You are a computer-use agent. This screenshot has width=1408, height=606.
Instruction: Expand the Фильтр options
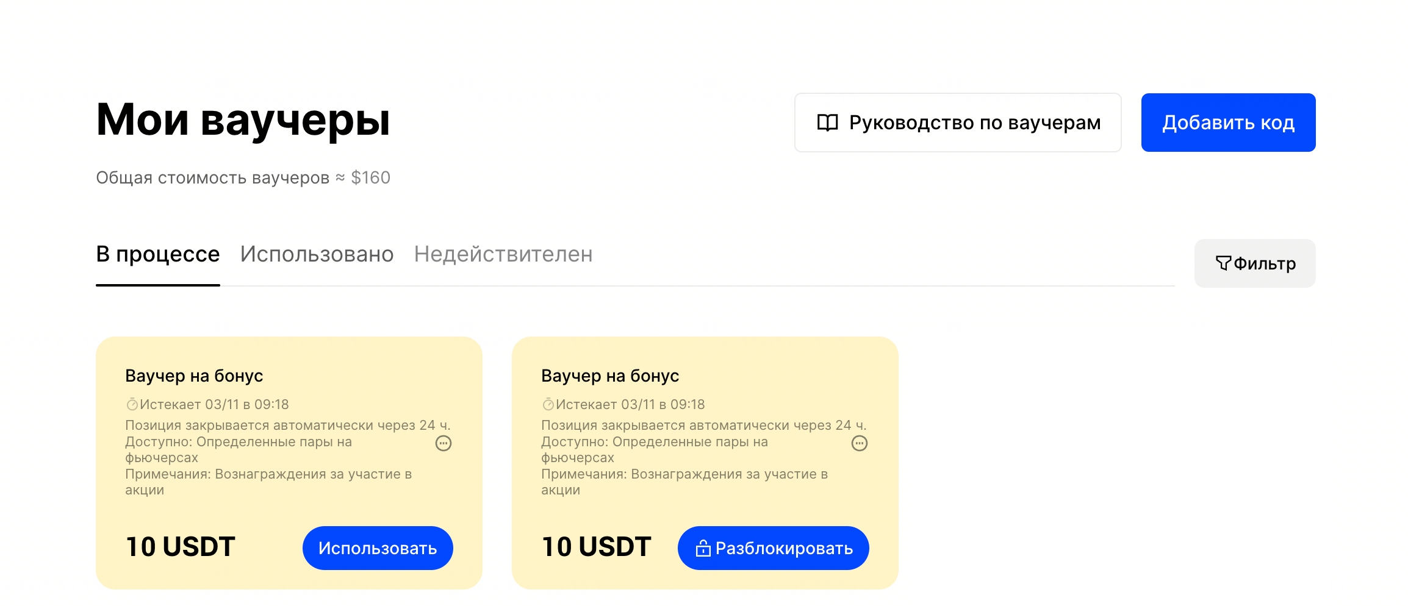click(x=1255, y=263)
